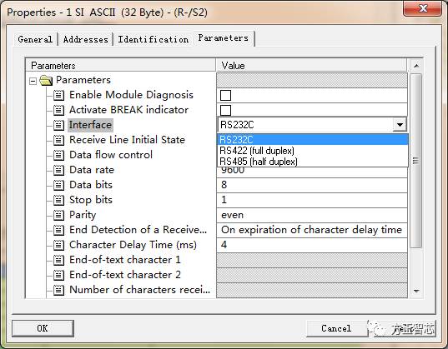Click the Stop bits parameter icon
448x349 pixels.
click(x=59, y=200)
